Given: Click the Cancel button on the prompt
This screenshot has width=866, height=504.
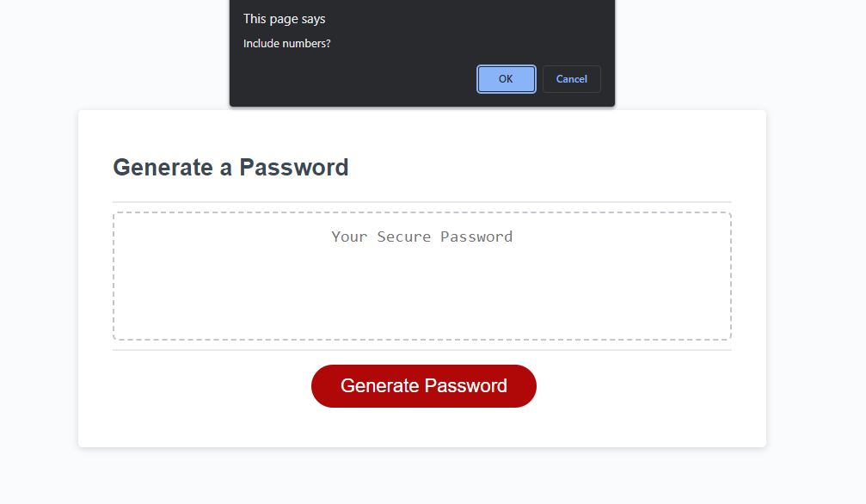Looking at the screenshot, I should [571, 78].
